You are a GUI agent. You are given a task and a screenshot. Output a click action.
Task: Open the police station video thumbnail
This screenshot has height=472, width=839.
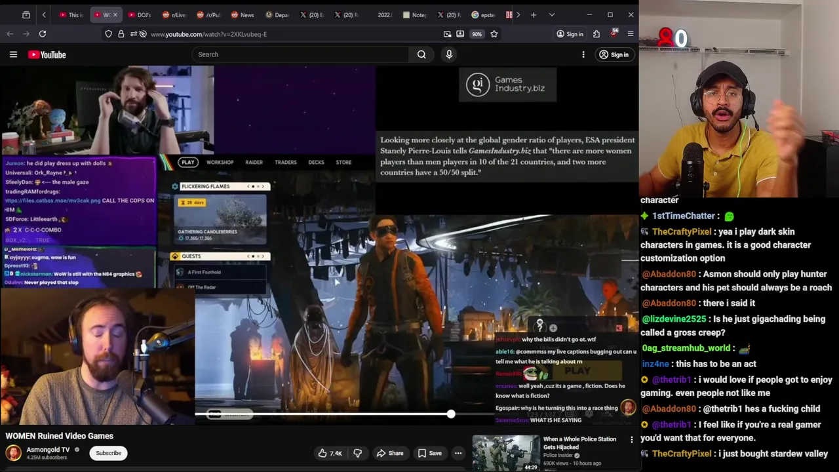505,453
